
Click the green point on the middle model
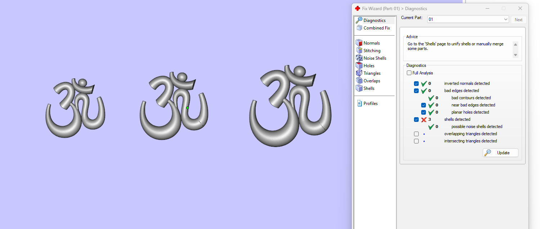(x=188, y=107)
